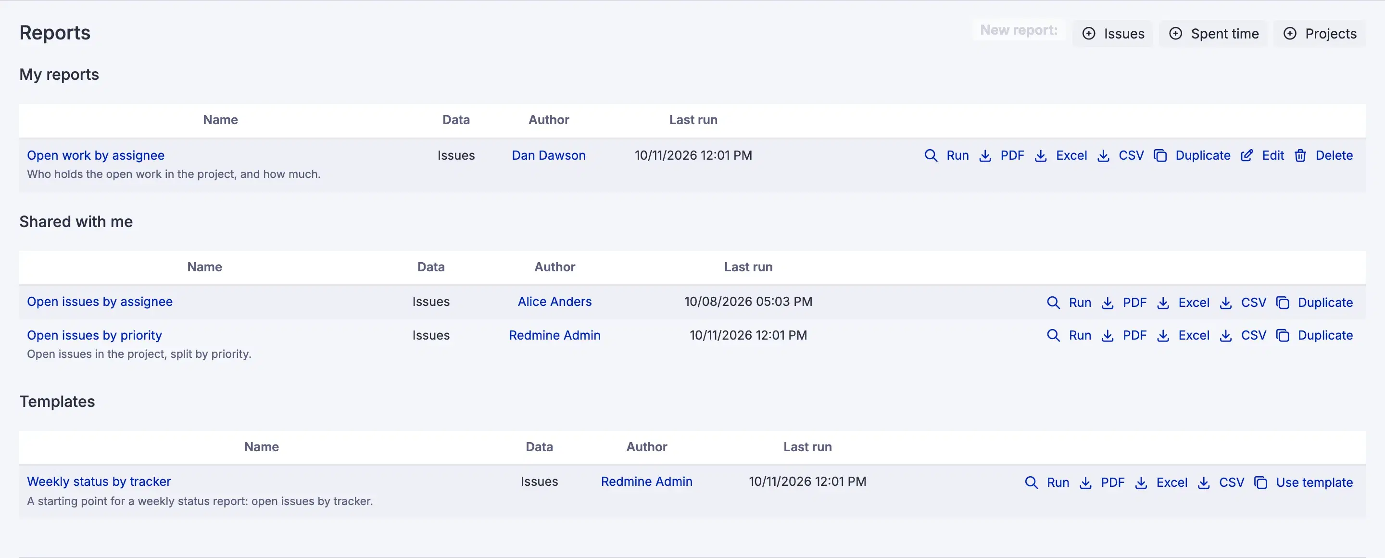This screenshot has height=558, width=1385.
Task: Create a new Projects report
Action: tap(1320, 34)
